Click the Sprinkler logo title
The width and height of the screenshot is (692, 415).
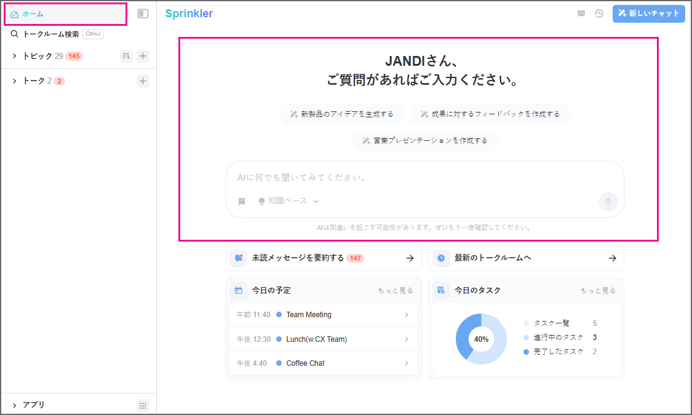coord(189,14)
